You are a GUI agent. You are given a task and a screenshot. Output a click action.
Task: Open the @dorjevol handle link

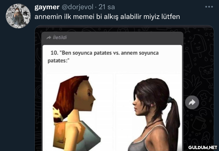coord(77,7)
